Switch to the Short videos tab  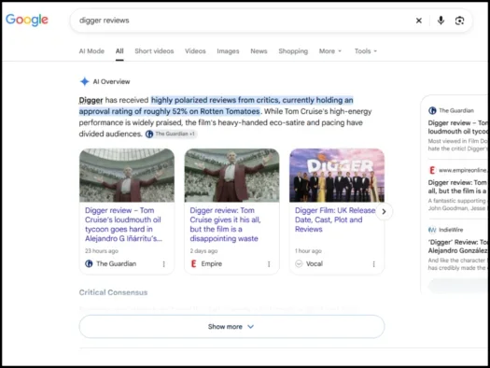click(x=154, y=51)
